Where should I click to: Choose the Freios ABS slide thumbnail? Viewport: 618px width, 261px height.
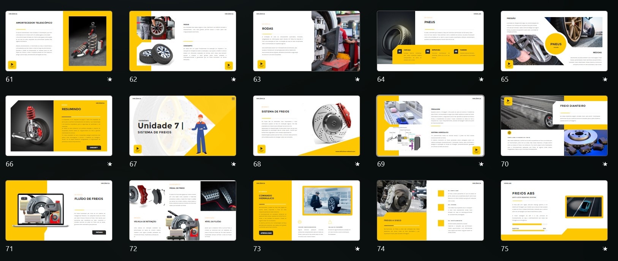pyautogui.click(x=554, y=210)
